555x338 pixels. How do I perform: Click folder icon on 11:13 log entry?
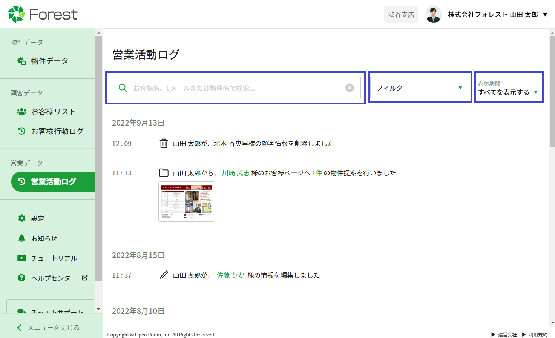pos(164,173)
